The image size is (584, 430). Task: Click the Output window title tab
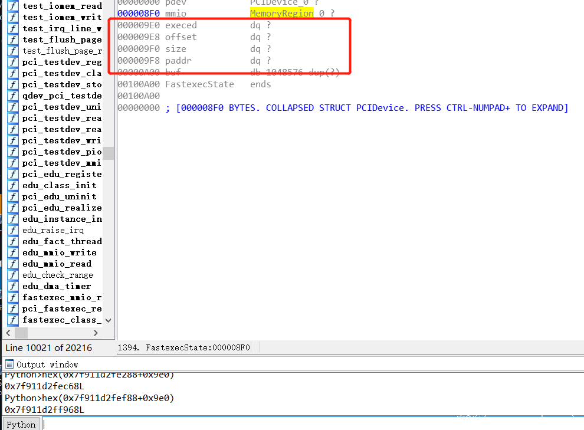47,365
